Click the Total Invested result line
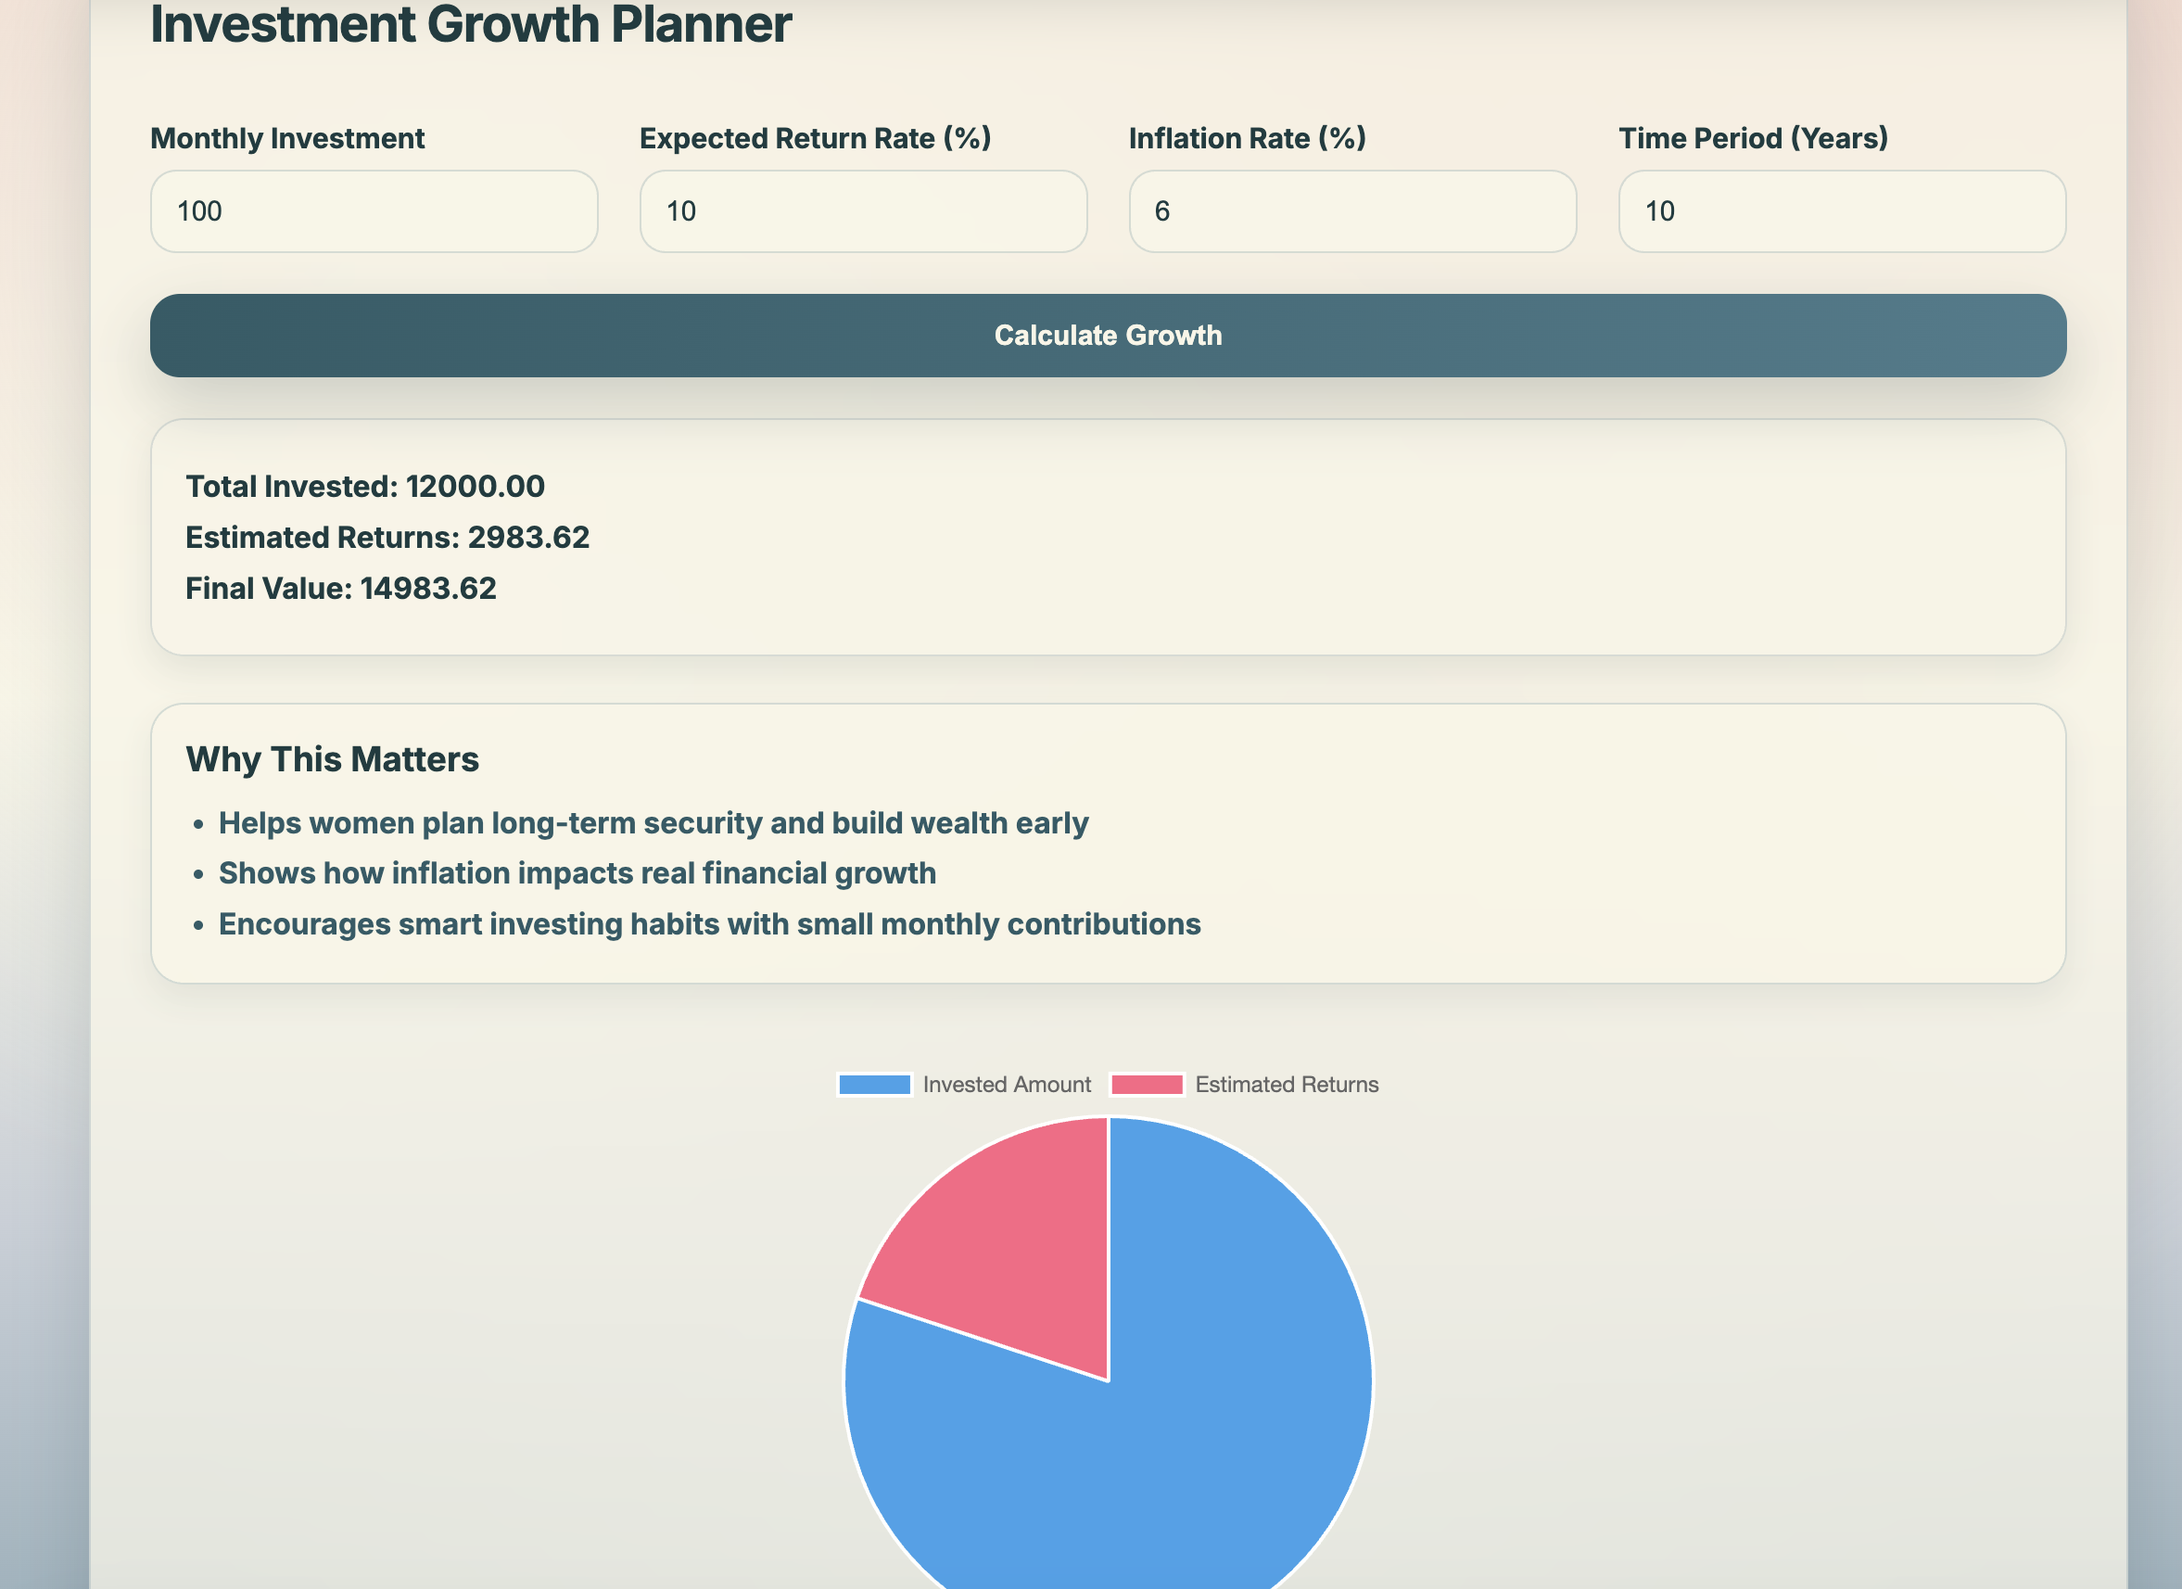This screenshot has height=1589, width=2182. pos(364,486)
